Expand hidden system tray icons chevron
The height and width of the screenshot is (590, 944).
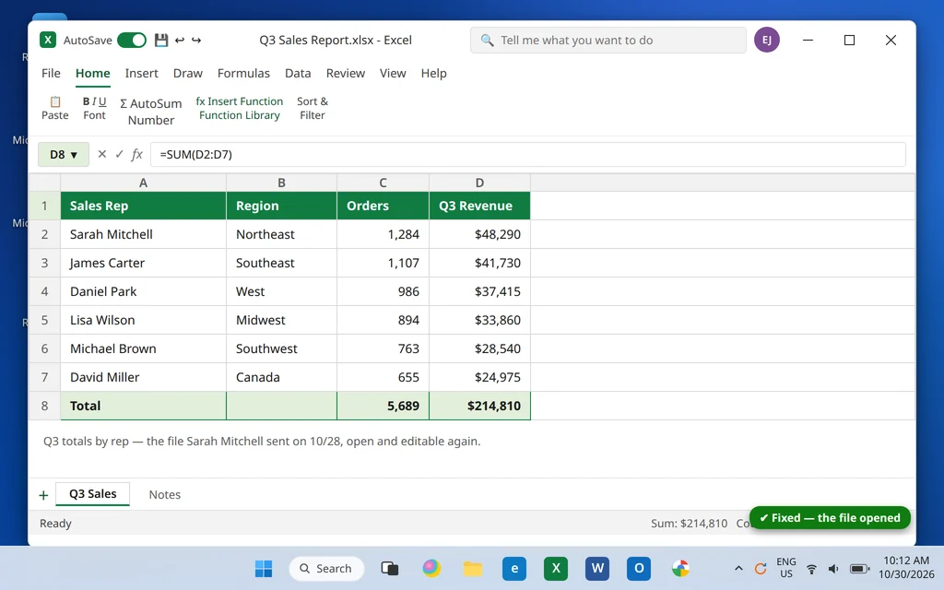(738, 568)
